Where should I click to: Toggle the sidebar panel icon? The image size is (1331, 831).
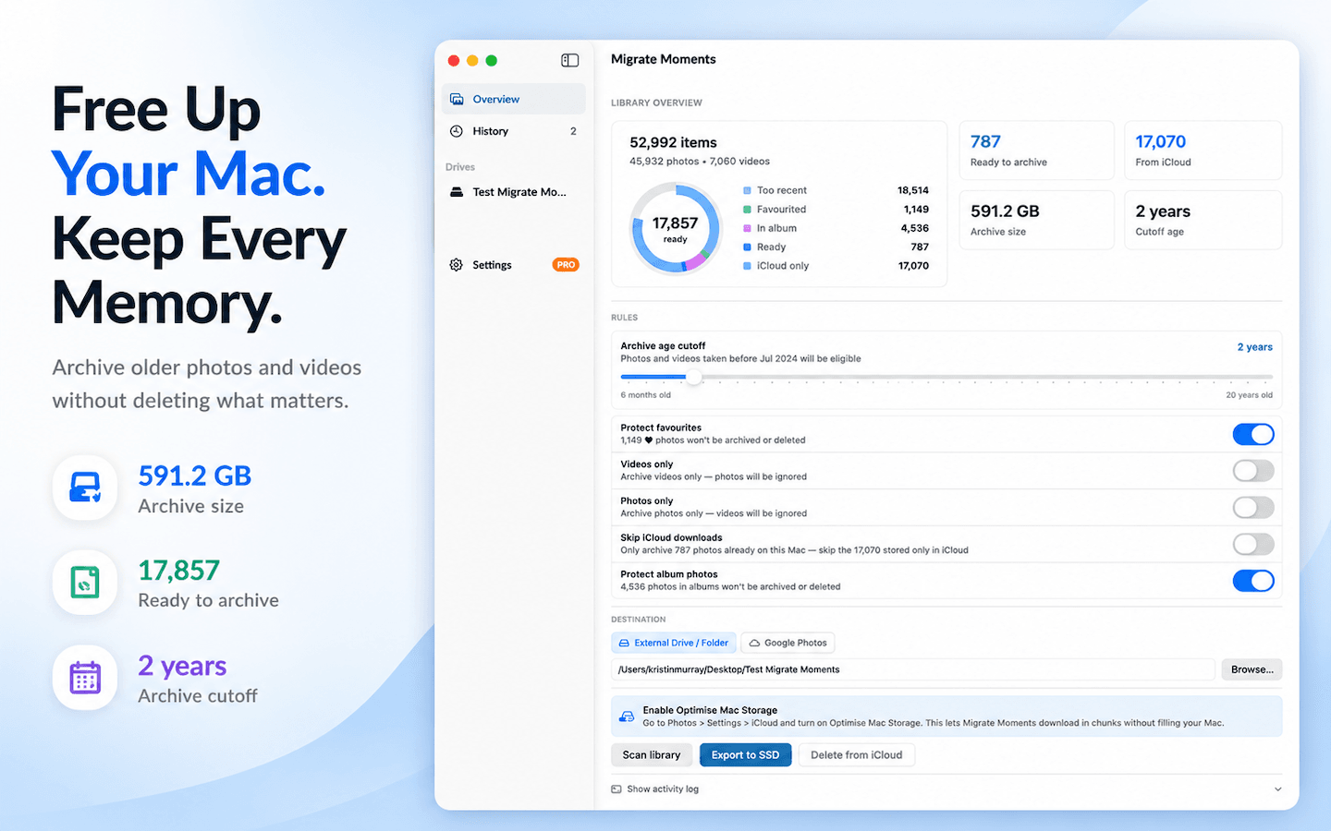[x=569, y=60]
